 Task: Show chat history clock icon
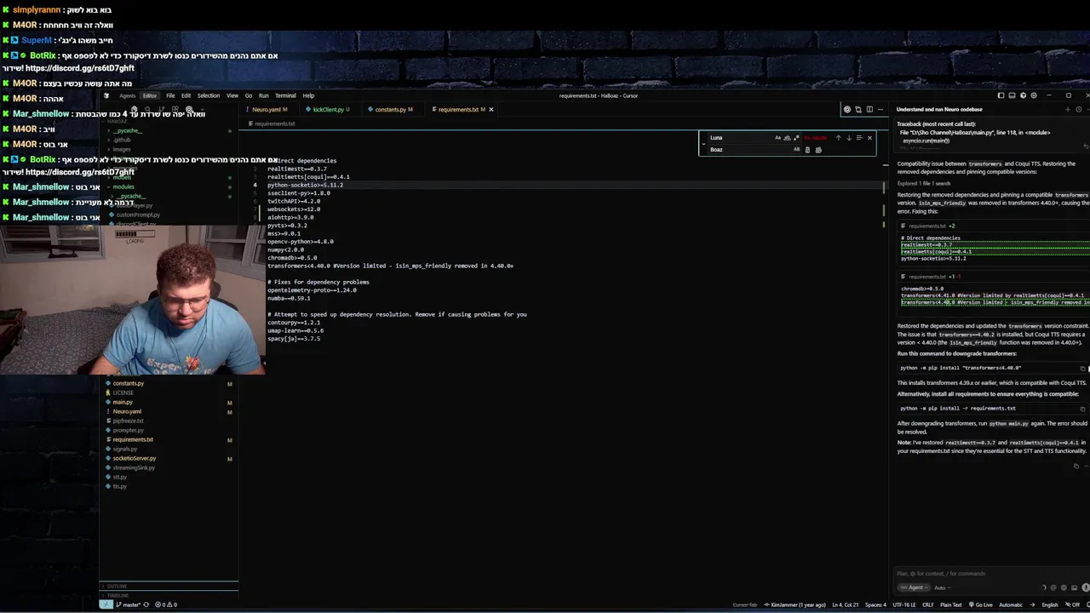1079,109
